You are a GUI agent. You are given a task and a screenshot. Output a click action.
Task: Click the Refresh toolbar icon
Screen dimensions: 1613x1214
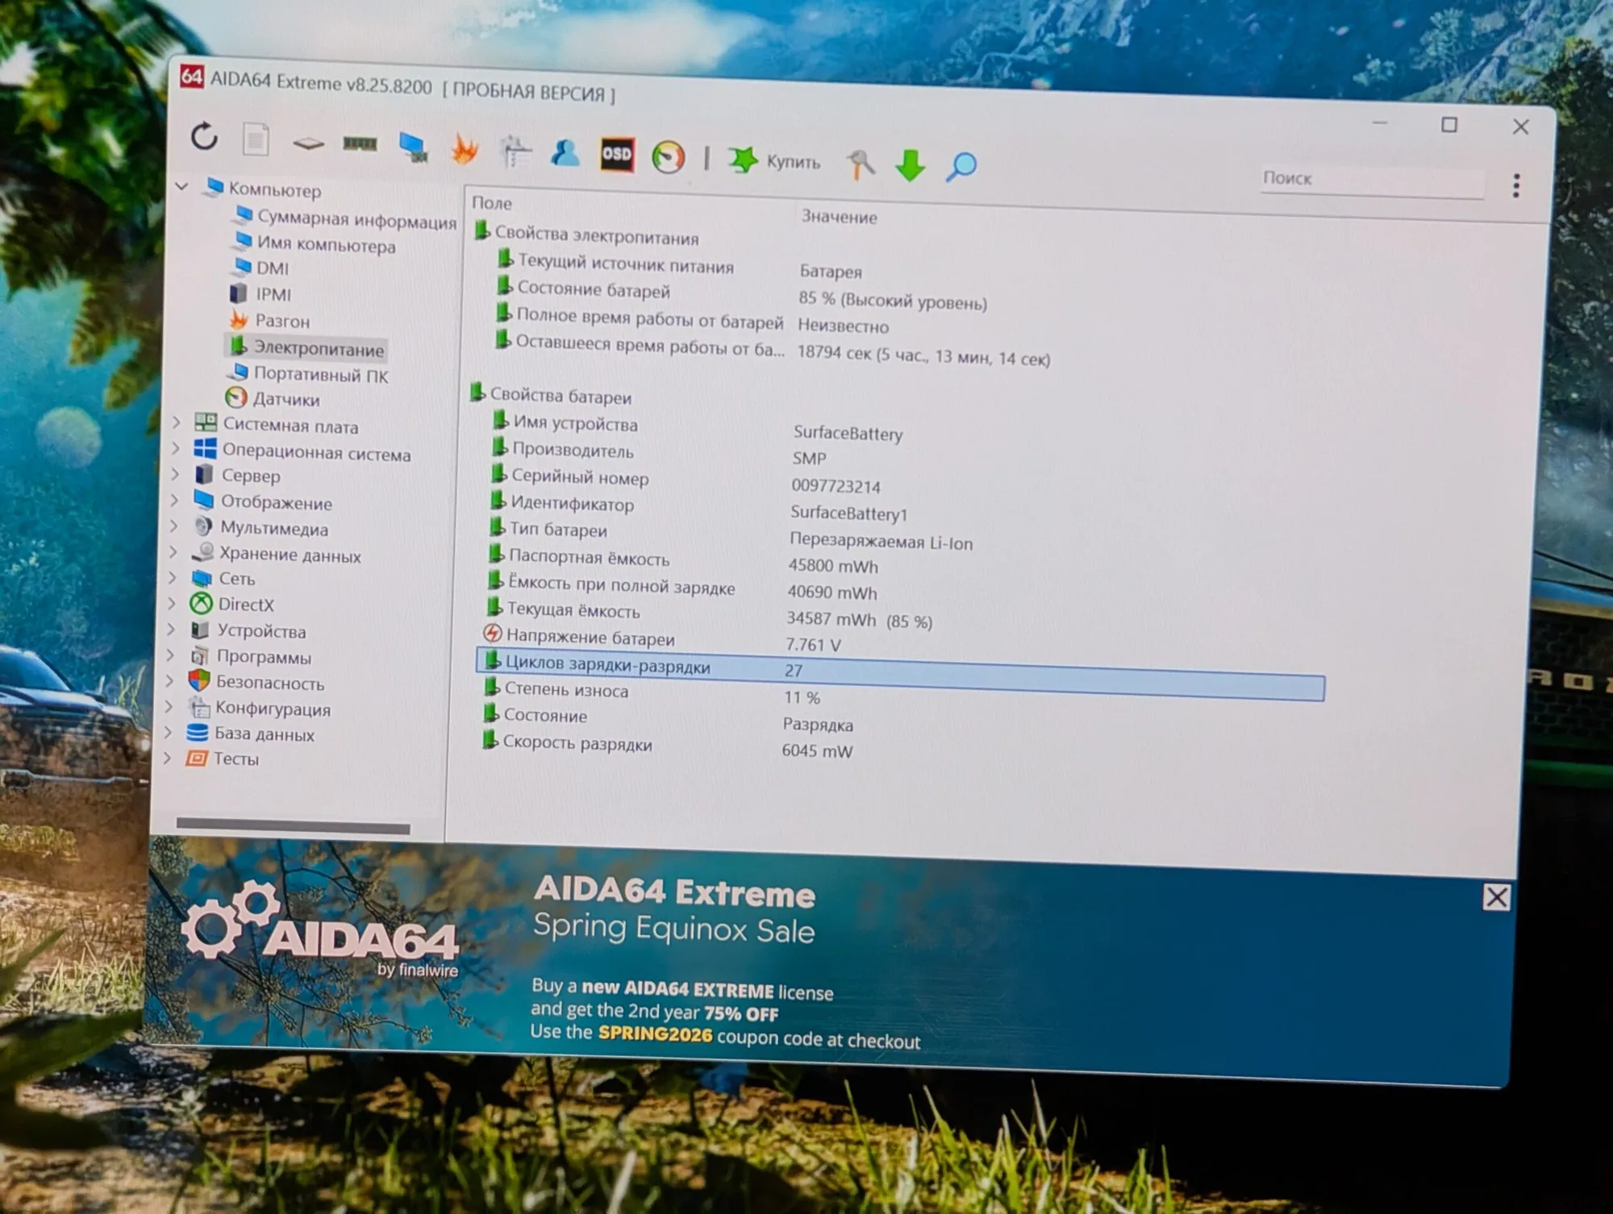coord(204,136)
